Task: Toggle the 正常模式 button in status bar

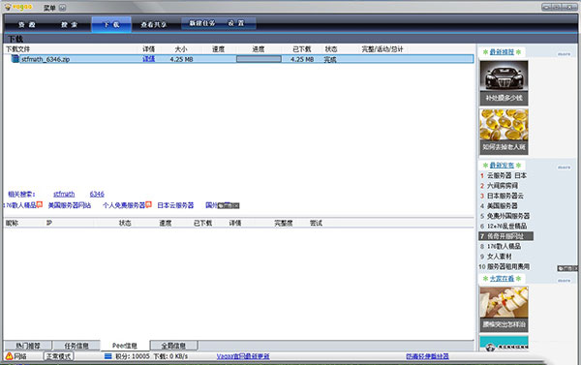Action: point(58,356)
